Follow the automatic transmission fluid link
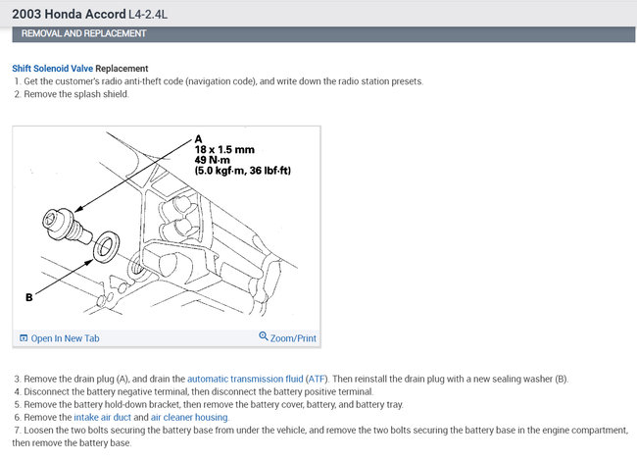The image size is (637, 461). pos(245,379)
